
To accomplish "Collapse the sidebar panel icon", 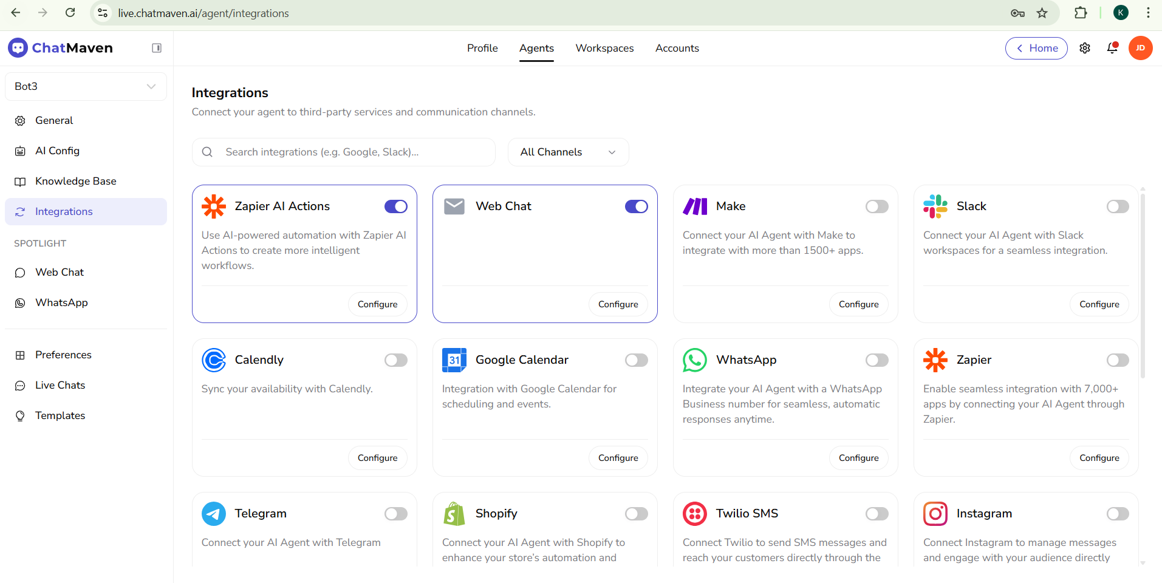I will pos(157,48).
